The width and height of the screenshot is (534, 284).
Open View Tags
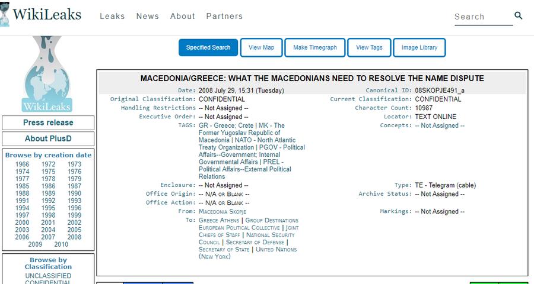[x=369, y=47]
